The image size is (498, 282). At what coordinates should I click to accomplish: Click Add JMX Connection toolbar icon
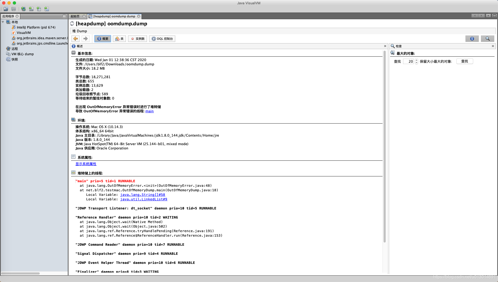[x=31, y=9]
